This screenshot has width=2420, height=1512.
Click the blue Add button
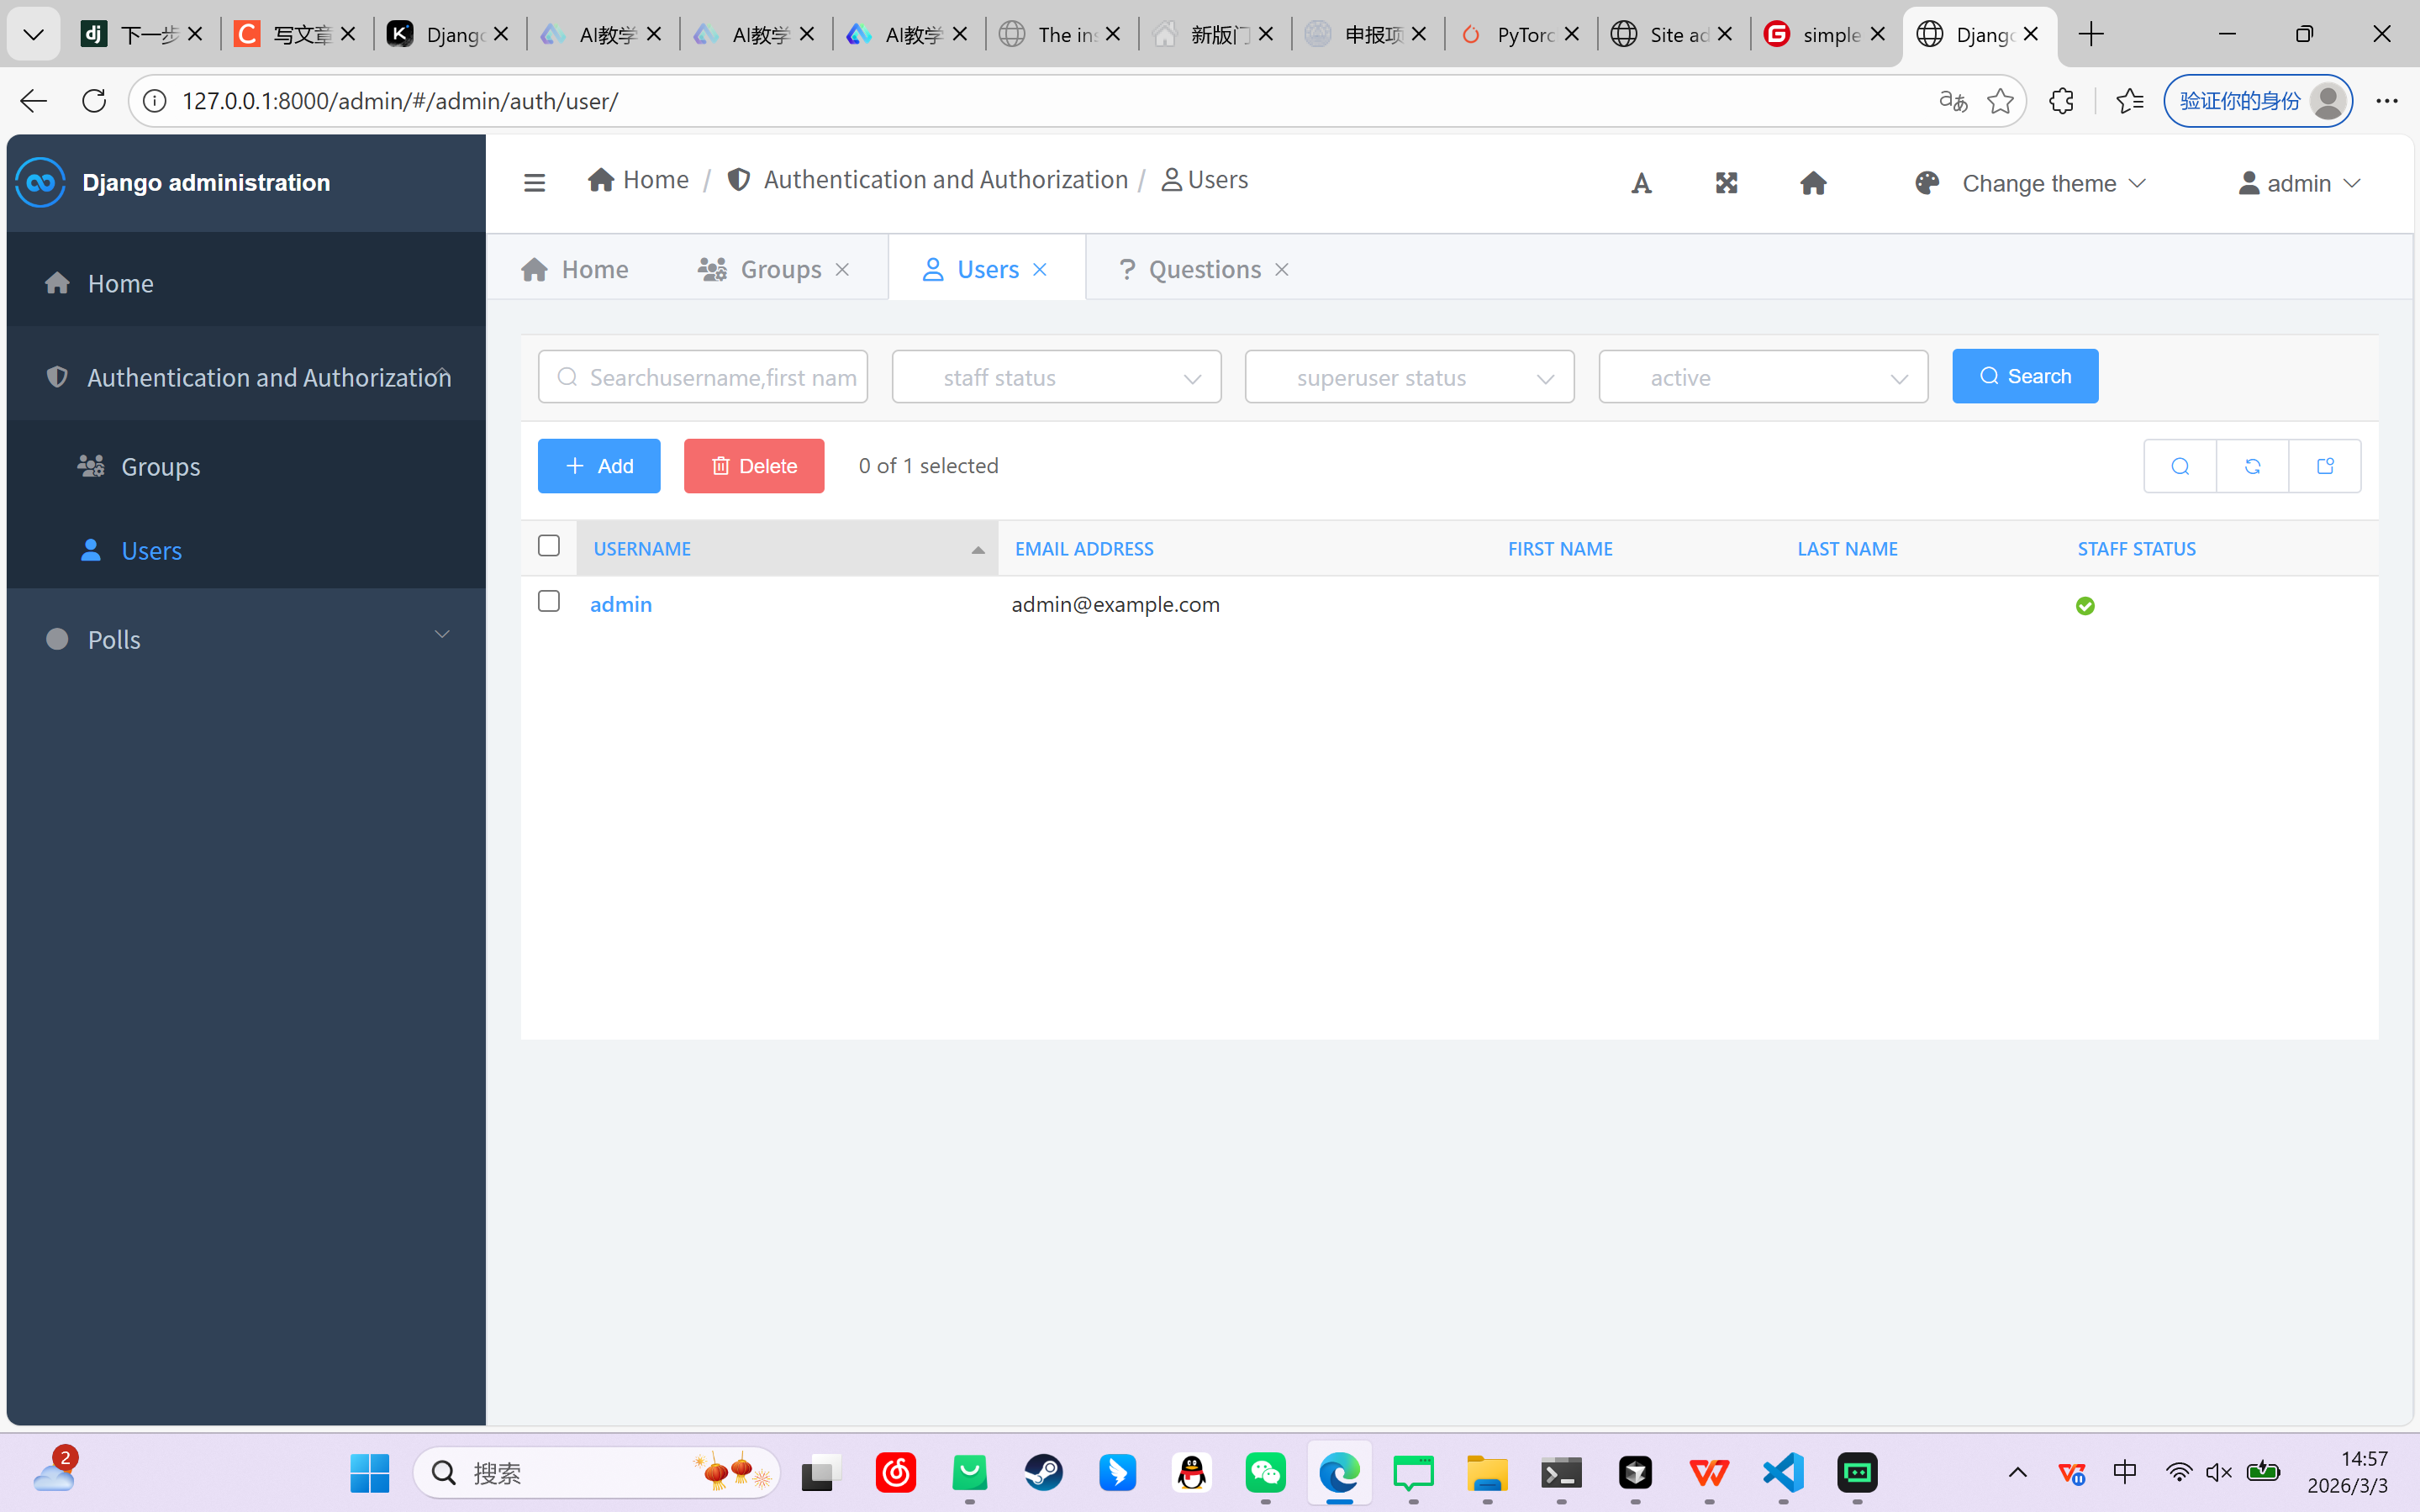tap(599, 466)
